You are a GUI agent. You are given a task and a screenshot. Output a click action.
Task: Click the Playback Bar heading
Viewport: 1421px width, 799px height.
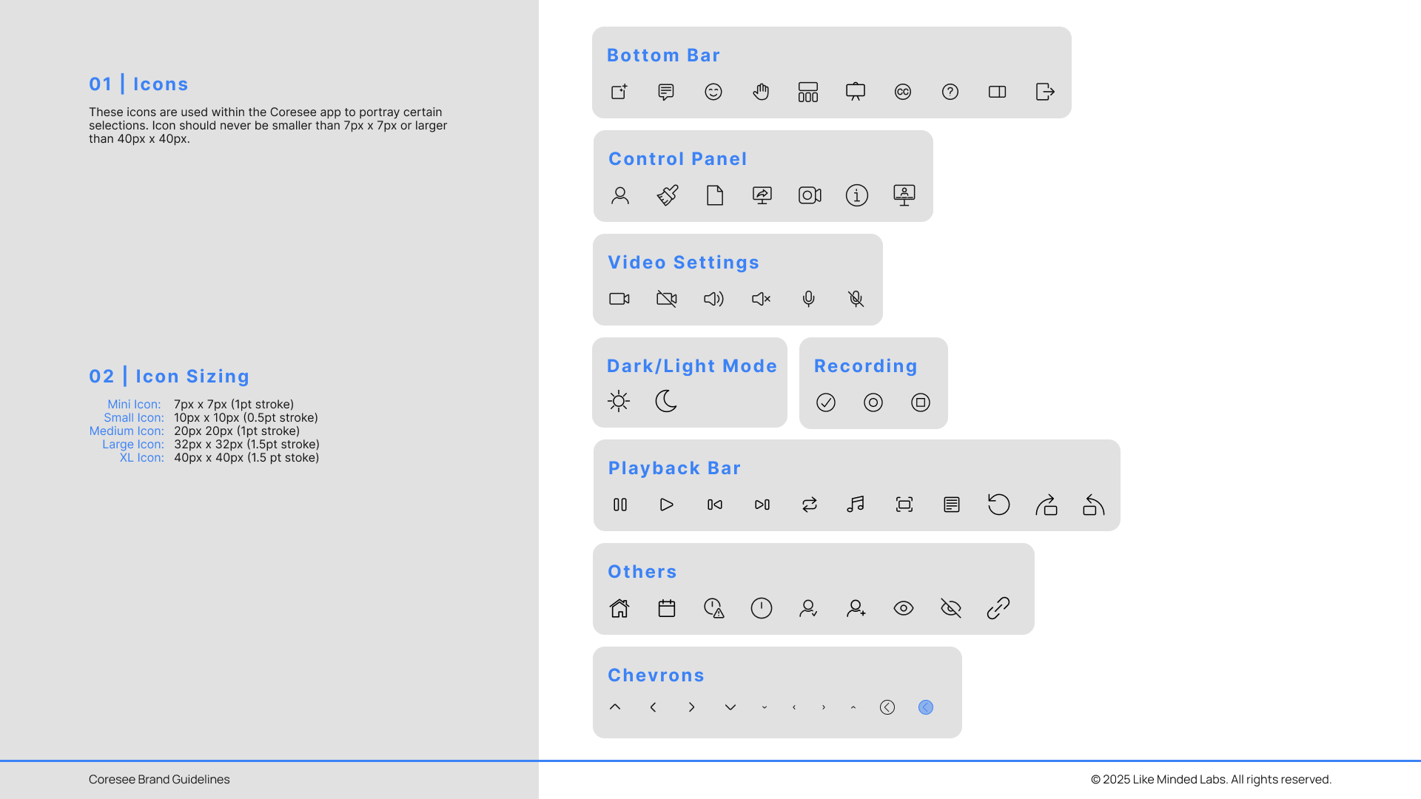click(674, 468)
